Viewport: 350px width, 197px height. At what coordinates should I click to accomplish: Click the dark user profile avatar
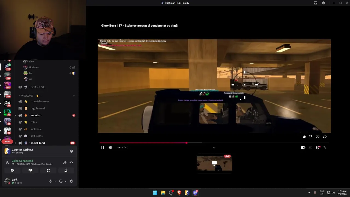[x=7, y=181]
